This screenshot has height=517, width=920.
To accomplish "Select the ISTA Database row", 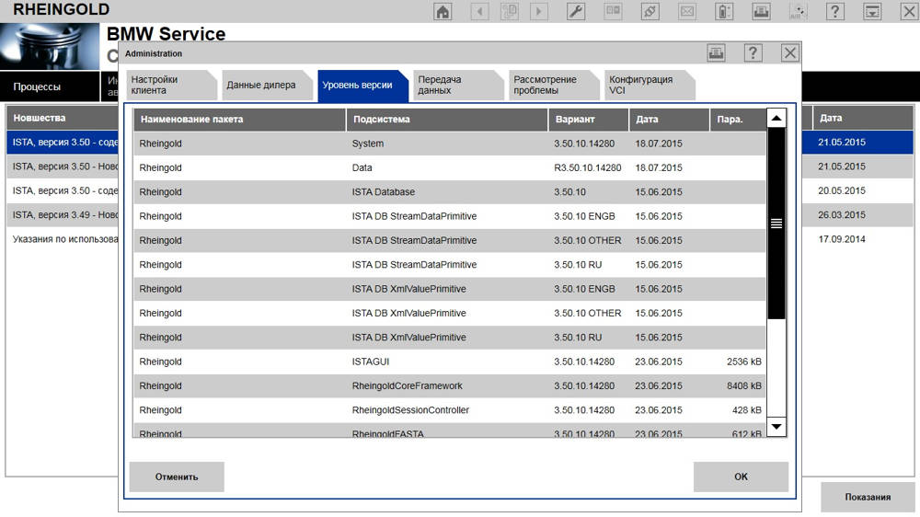I will pyautogui.click(x=450, y=192).
